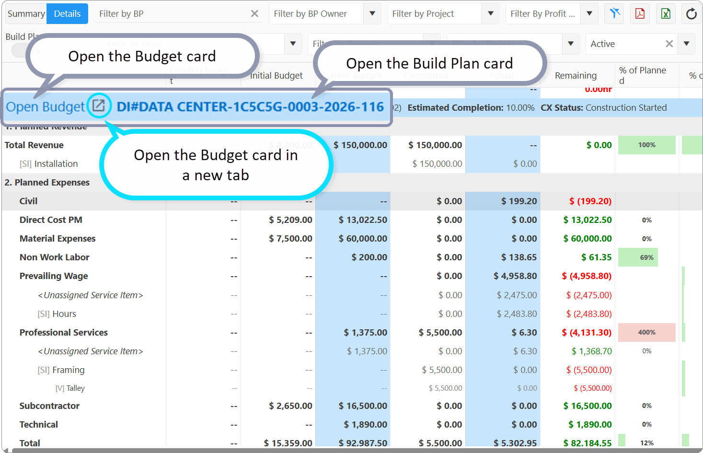703x453 pixels.
Task: Open Budget card in a new tab icon
Action: click(x=99, y=105)
